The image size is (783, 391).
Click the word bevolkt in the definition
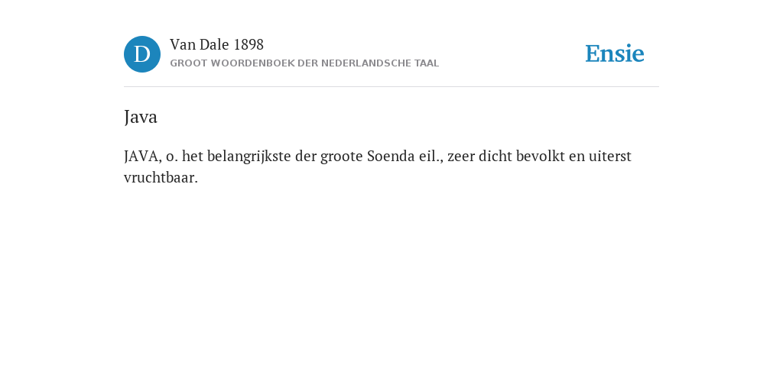[x=541, y=157]
